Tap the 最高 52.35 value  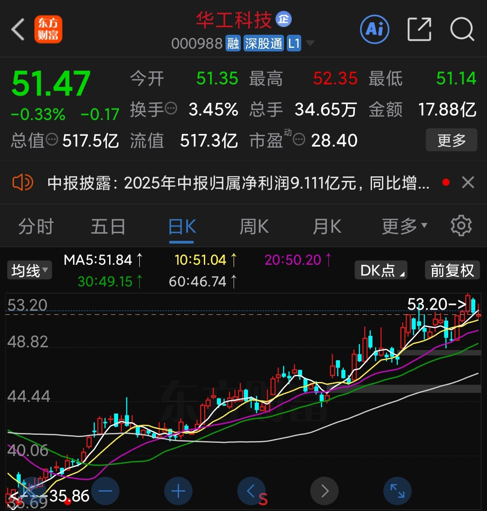point(335,78)
